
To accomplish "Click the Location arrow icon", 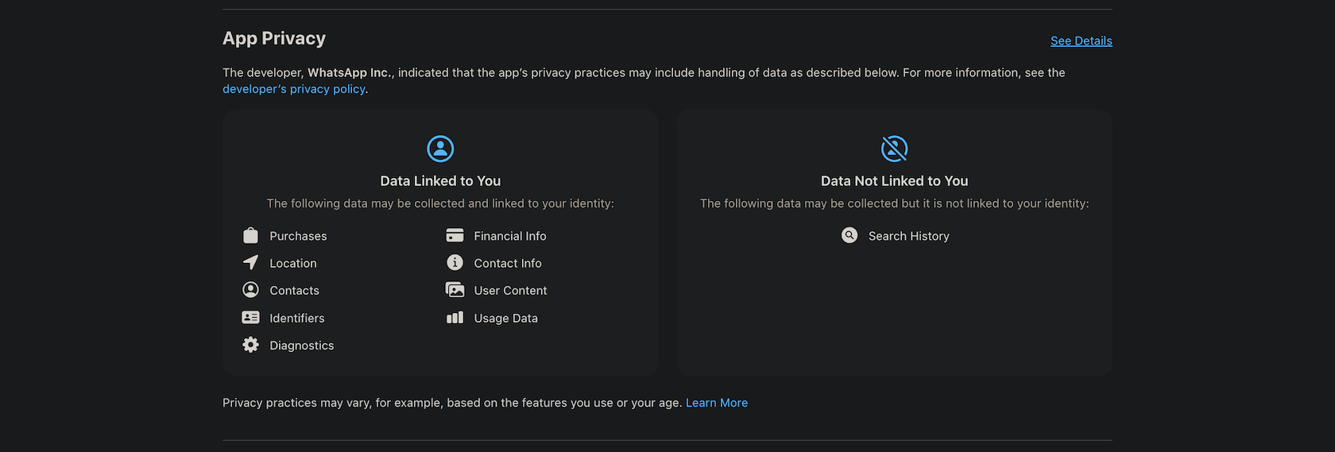I will click(250, 263).
